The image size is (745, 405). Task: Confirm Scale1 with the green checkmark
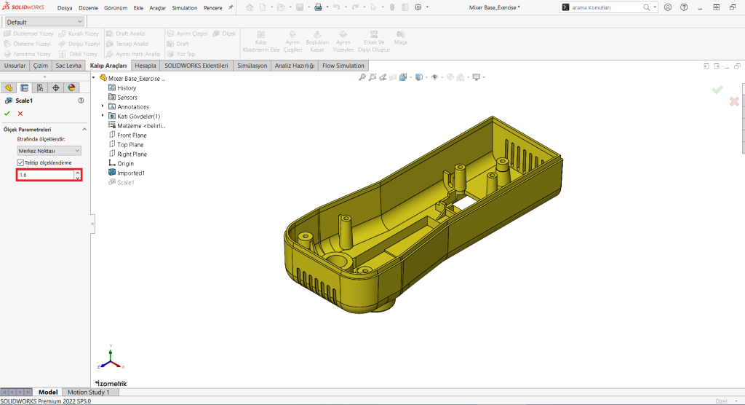(x=7, y=114)
